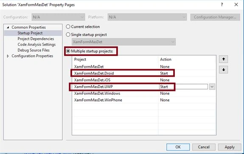
Task: Open Project Dependencies page
Action: click(x=36, y=39)
